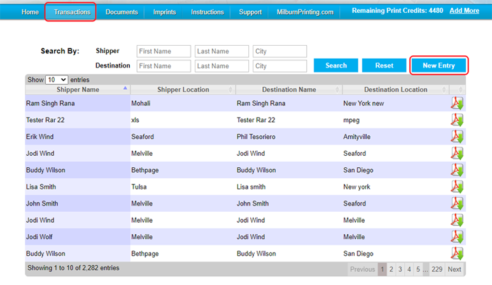This screenshot has width=492, height=285.
Task: Click the Add More credits link
Action: (464, 11)
